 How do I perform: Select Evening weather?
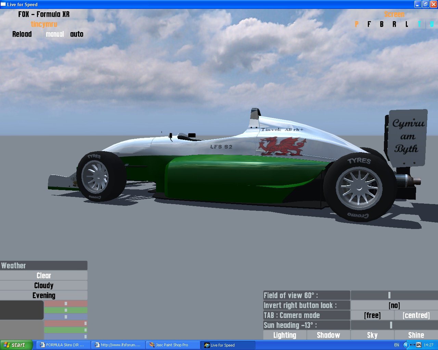click(x=44, y=295)
